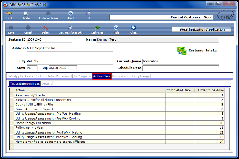Click the empty second Address line
The width and height of the screenshot is (239, 159).
tap(70, 55)
